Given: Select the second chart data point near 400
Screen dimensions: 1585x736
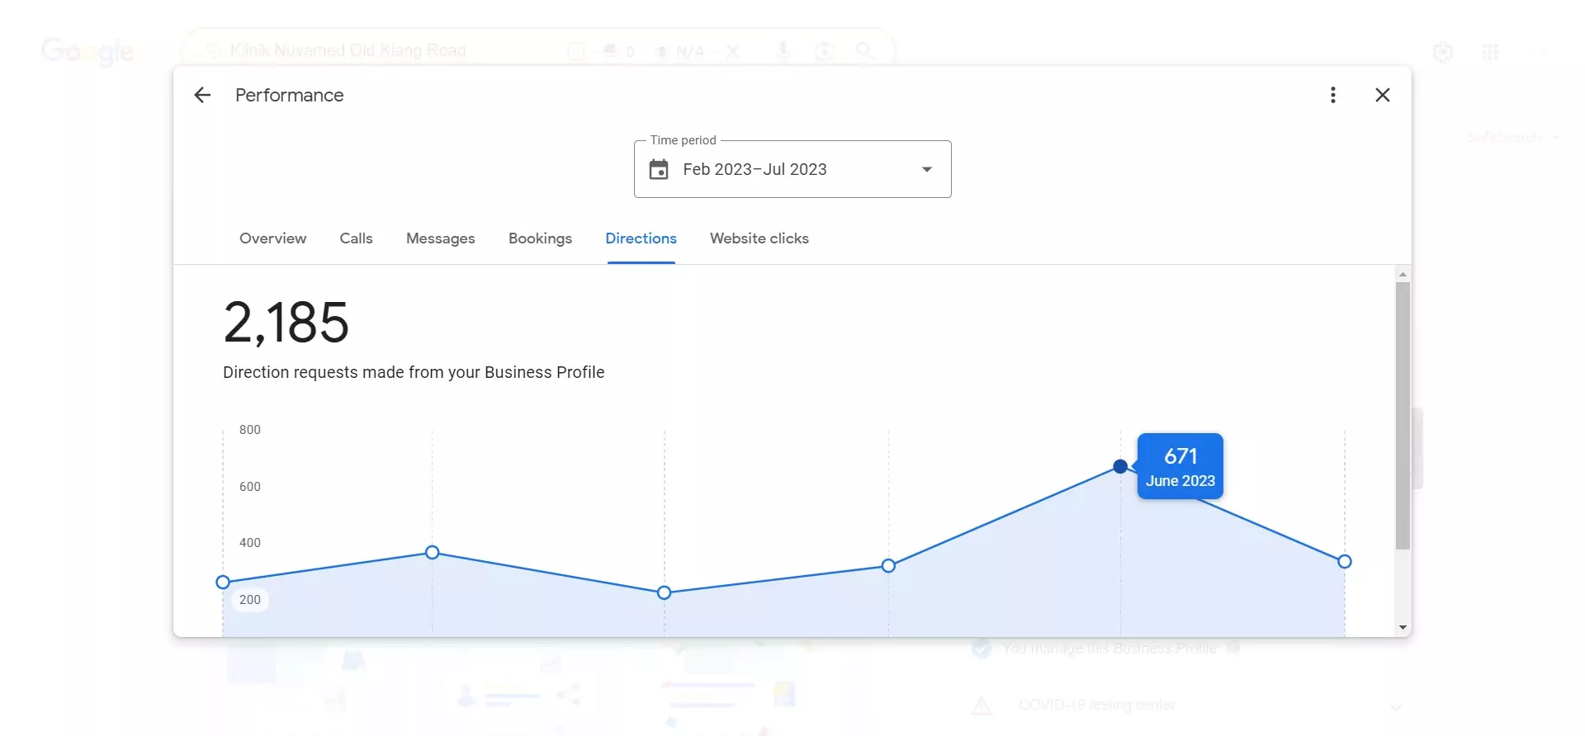Looking at the screenshot, I should (432, 552).
